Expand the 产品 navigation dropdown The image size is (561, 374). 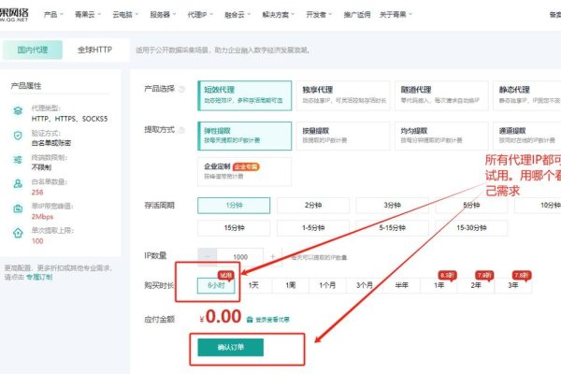click(53, 15)
